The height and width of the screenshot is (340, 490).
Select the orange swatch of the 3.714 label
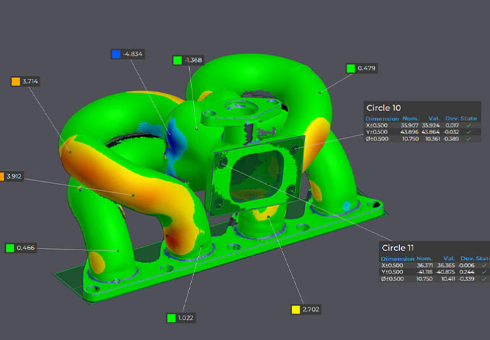click(15, 81)
